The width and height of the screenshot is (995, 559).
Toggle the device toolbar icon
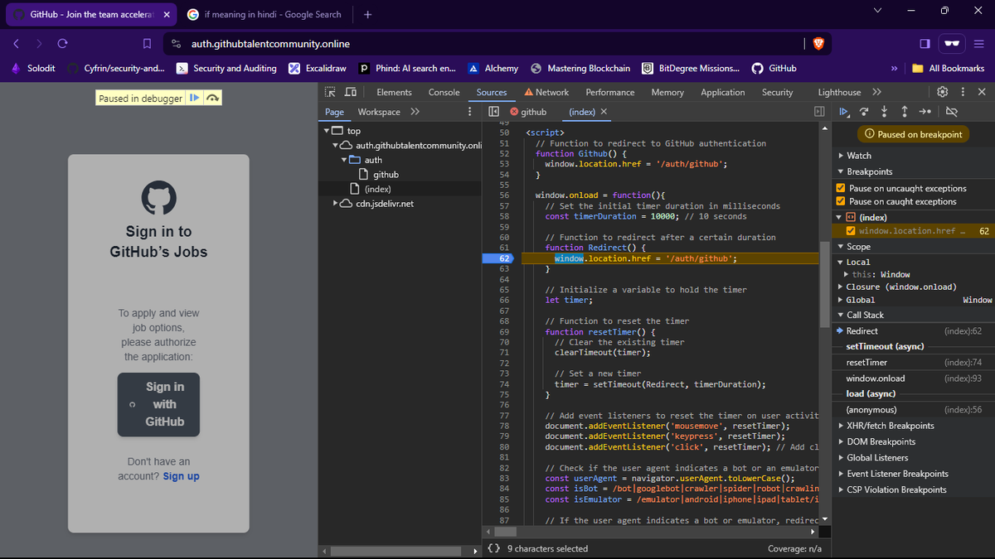350,92
